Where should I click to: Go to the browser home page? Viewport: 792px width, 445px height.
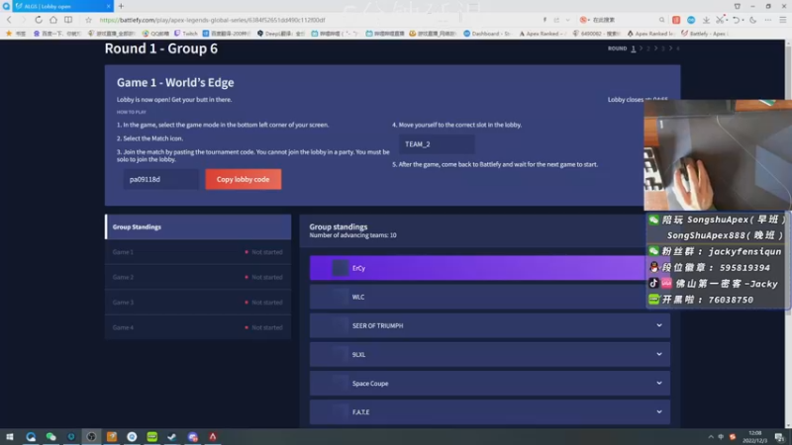[53, 20]
